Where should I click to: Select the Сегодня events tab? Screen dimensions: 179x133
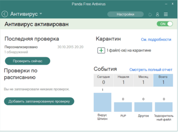pyautogui.click(x=104, y=80)
